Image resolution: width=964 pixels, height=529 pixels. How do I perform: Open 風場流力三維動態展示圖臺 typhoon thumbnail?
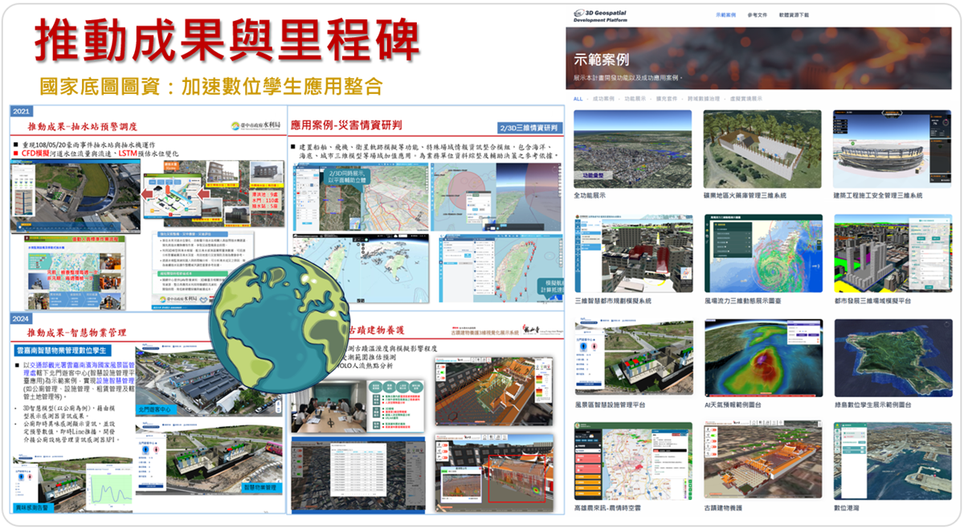[762, 253]
